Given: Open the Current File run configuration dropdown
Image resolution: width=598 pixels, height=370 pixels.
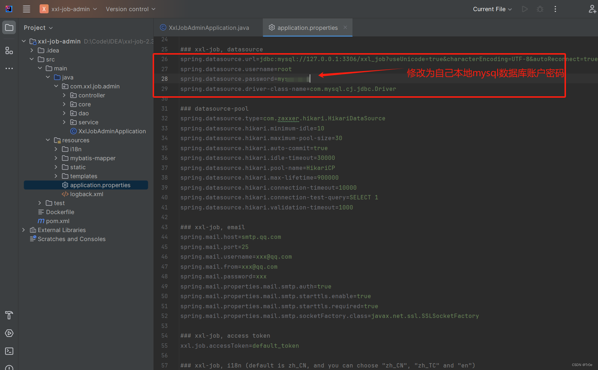Looking at the screenshot, I should pos(492,9).
